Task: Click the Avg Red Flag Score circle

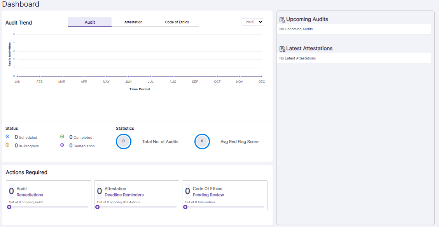Action: (x=202, y=141)
